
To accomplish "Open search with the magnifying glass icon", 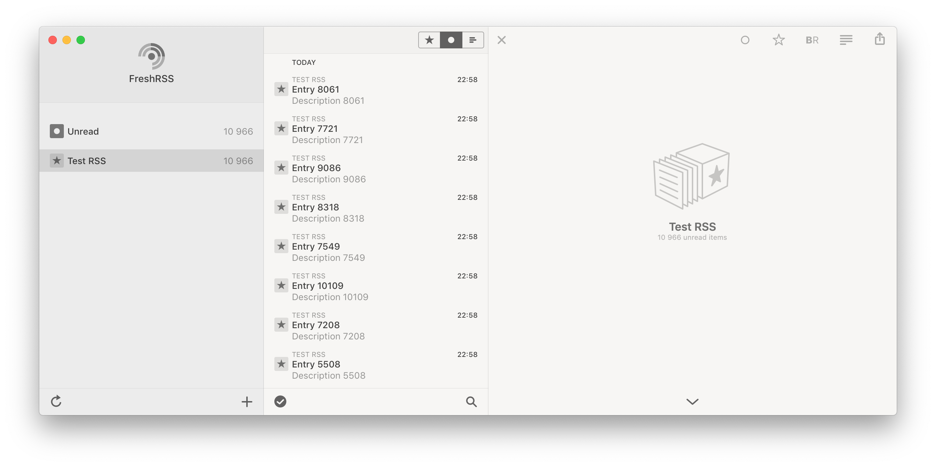I will (471, 402).
